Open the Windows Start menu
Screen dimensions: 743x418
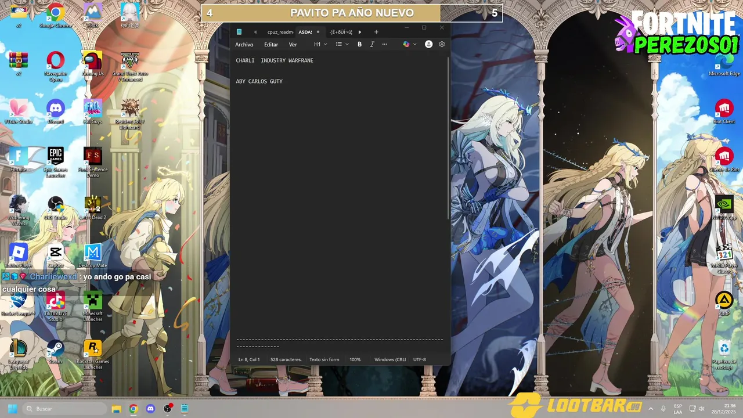12,409
